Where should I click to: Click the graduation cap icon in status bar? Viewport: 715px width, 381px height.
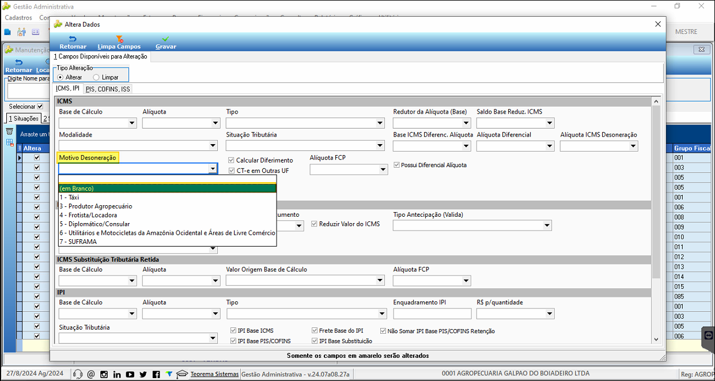tap(182, 374)
